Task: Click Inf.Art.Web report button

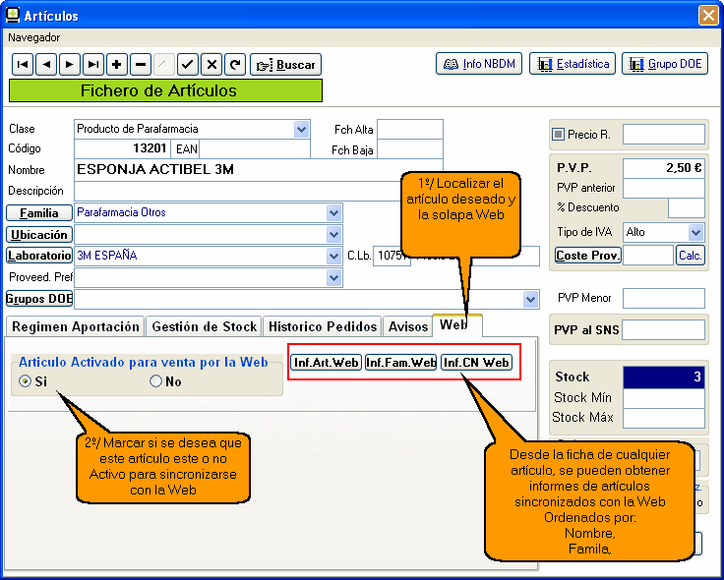Action: 327,363
